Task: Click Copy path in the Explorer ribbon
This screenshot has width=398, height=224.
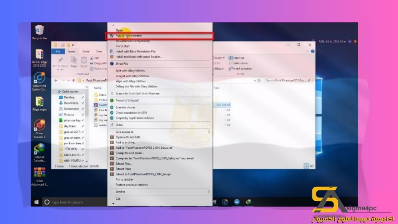Action: (98, 63)
